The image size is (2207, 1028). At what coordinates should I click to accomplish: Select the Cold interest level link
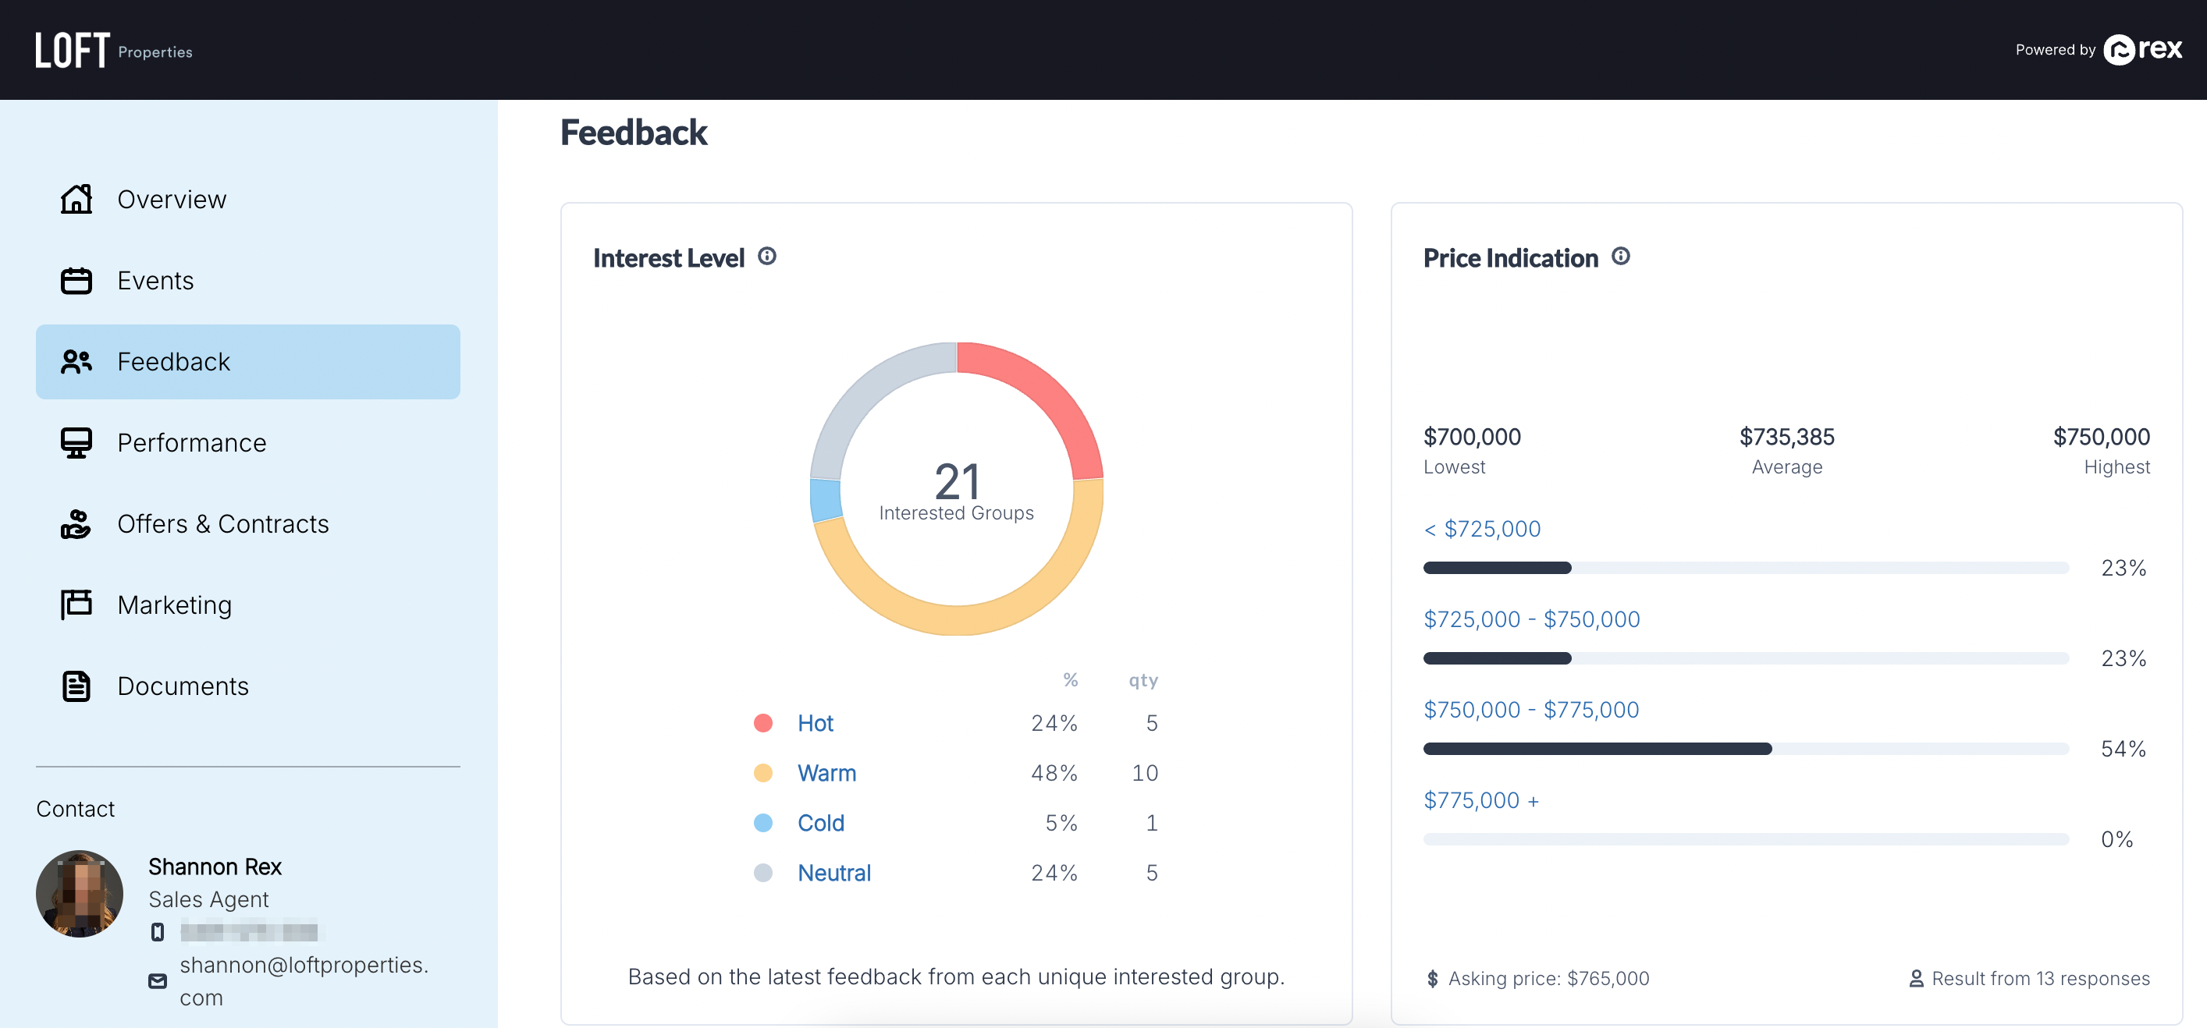click(820, 823)
